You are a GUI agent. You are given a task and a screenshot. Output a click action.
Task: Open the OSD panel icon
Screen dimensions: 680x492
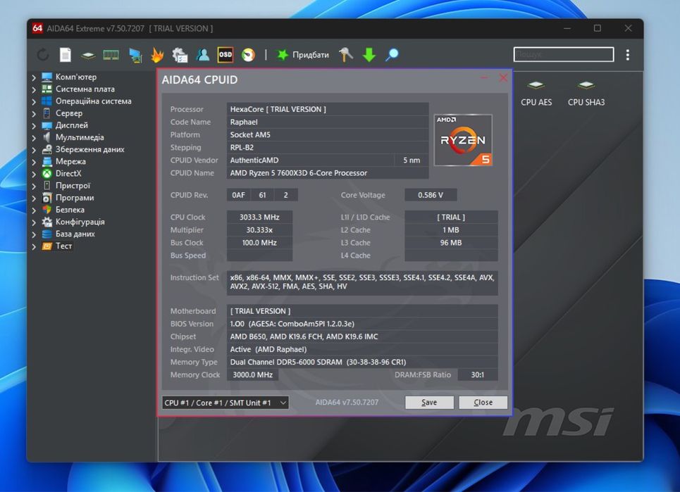pyautogui.click(x=225, y=55)
